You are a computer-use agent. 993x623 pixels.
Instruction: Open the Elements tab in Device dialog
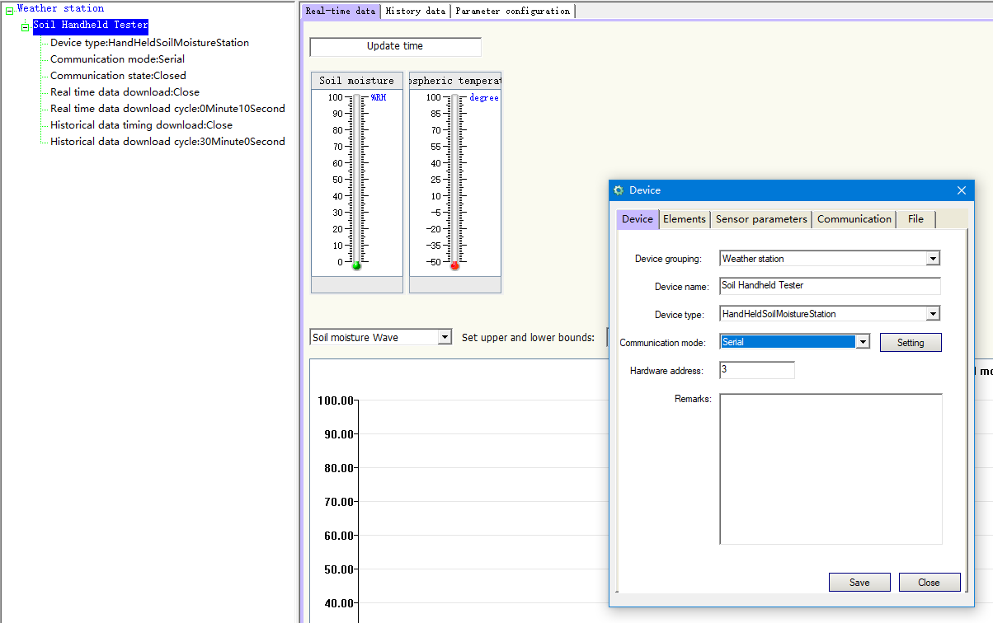point(684,218)
